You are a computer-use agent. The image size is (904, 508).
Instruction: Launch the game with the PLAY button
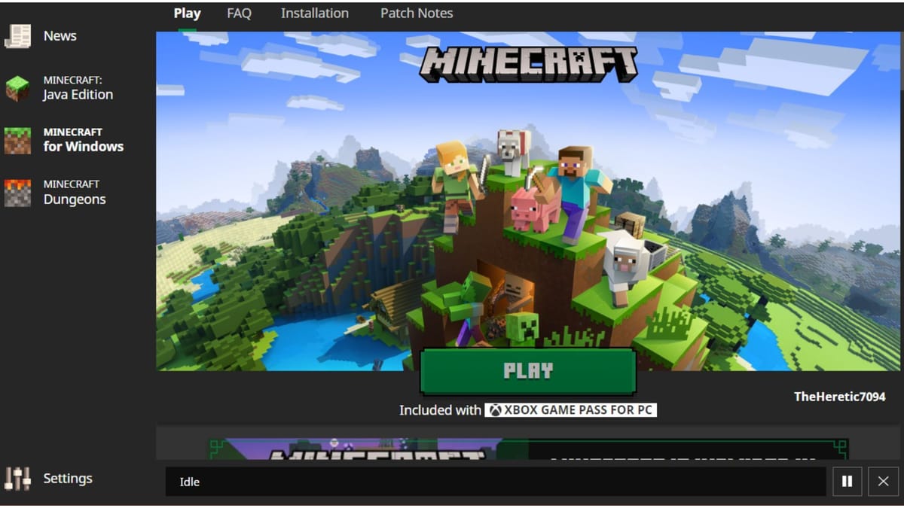click(x=528, y=370)
